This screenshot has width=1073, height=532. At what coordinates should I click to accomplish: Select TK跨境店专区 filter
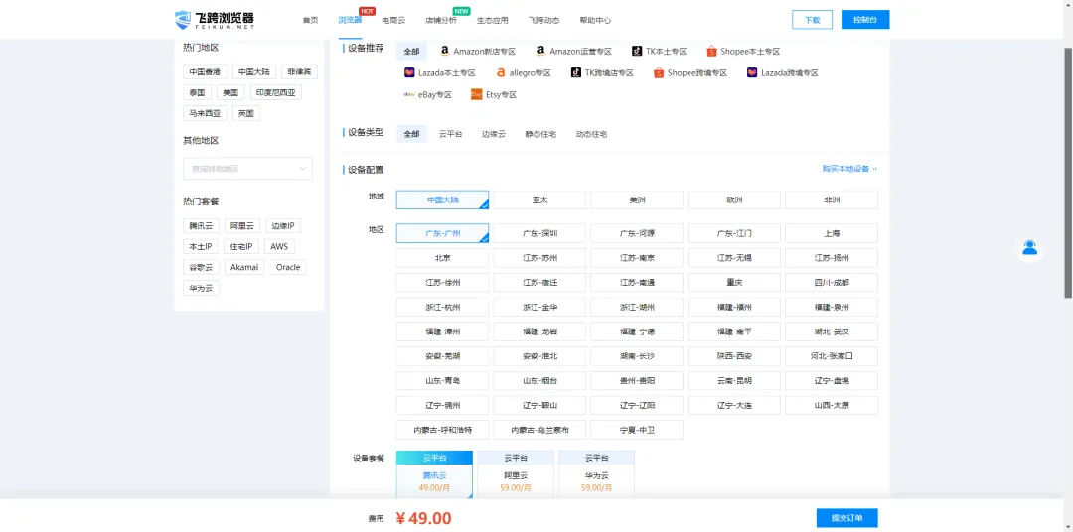pos(601,73)
